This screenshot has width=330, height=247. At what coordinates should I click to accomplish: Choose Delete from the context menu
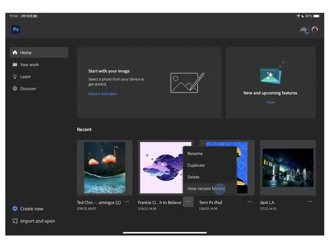pos(210,177)
